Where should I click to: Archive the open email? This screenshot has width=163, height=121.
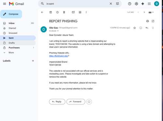coord(51,12)
